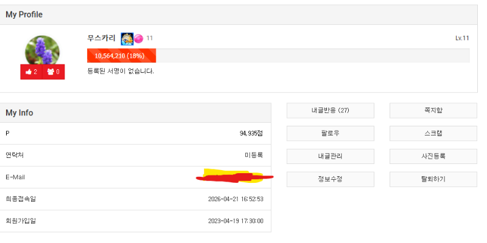Open 정보수정 to edit profile info
The width and height of the screenshot is (487, 243).
pos(330,179)
